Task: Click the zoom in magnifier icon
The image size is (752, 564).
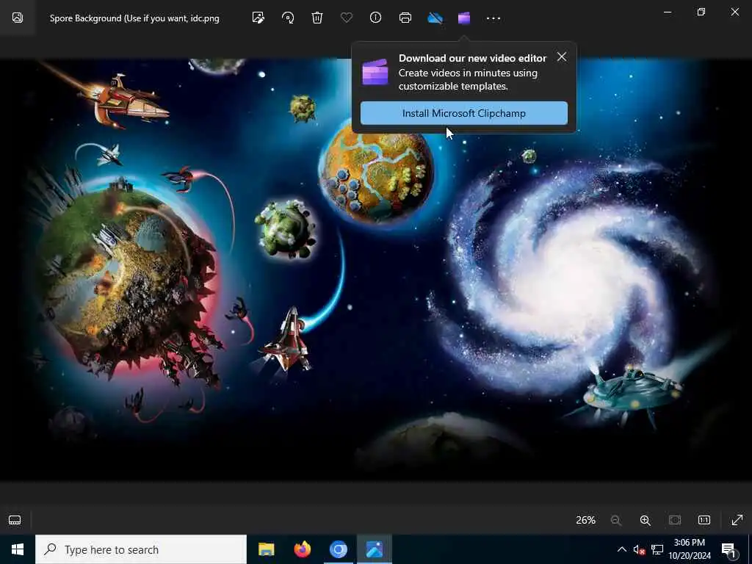Action: 645,520
